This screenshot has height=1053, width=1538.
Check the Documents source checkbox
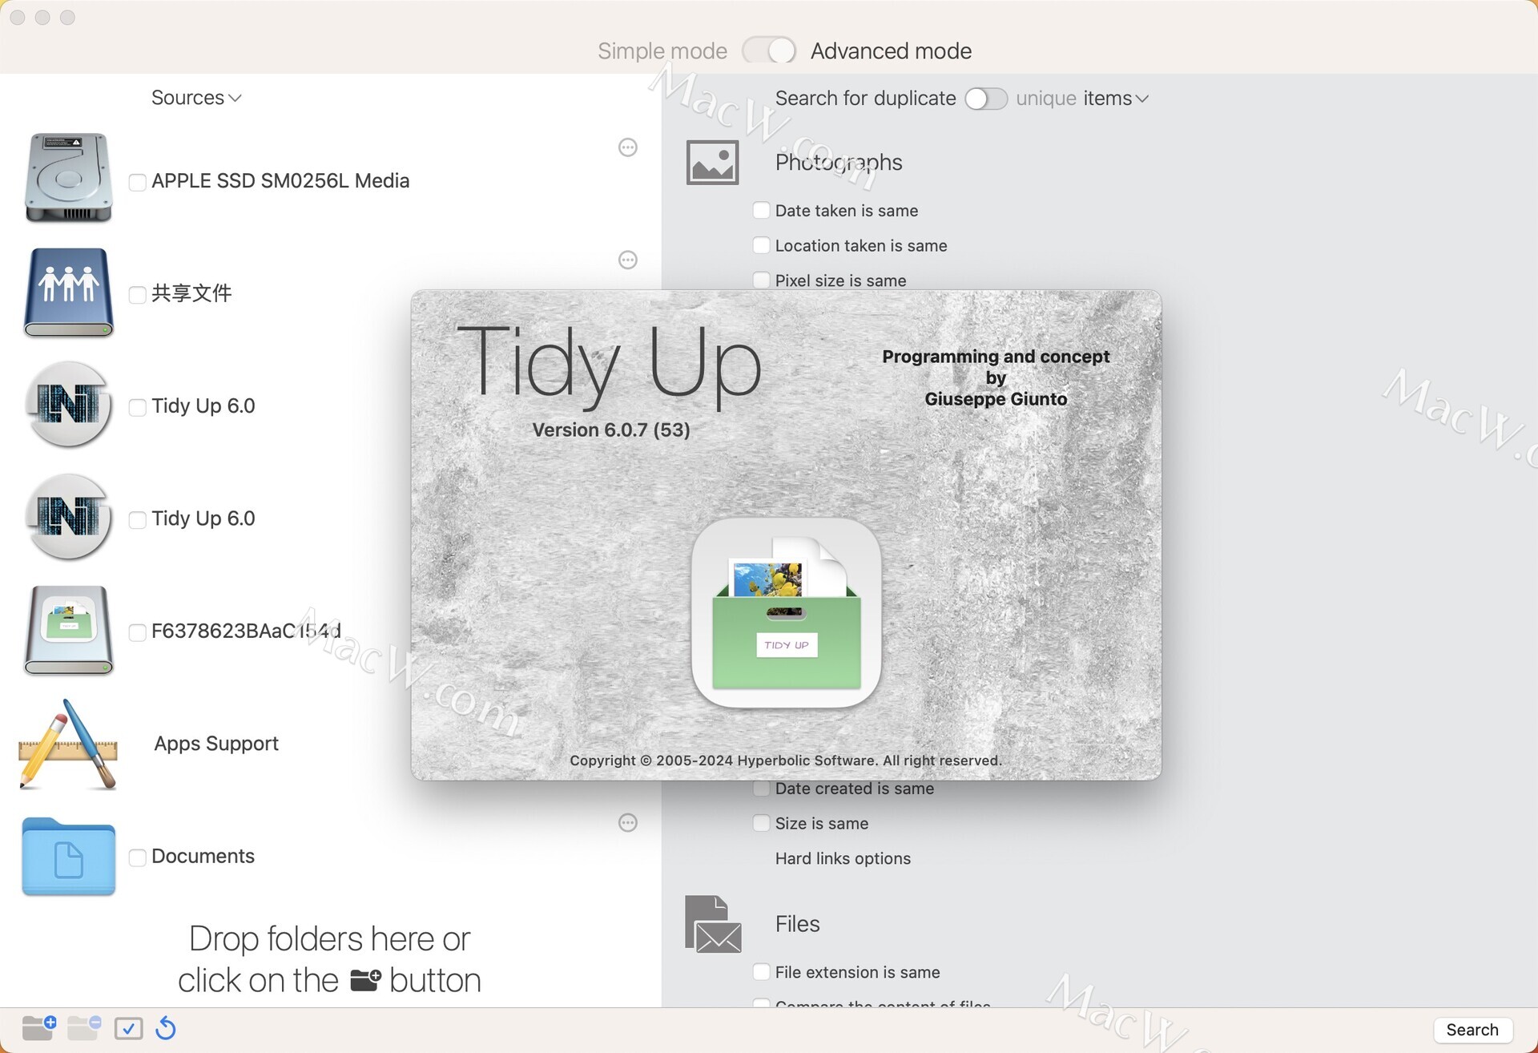click(x=138, y=857)
